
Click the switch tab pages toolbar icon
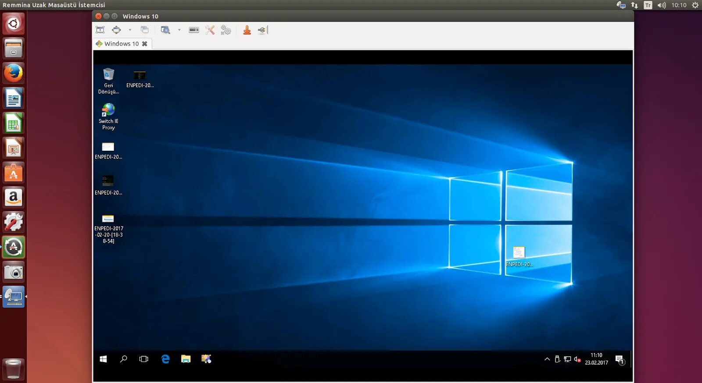pyautogui.click(x=144, y=30)
